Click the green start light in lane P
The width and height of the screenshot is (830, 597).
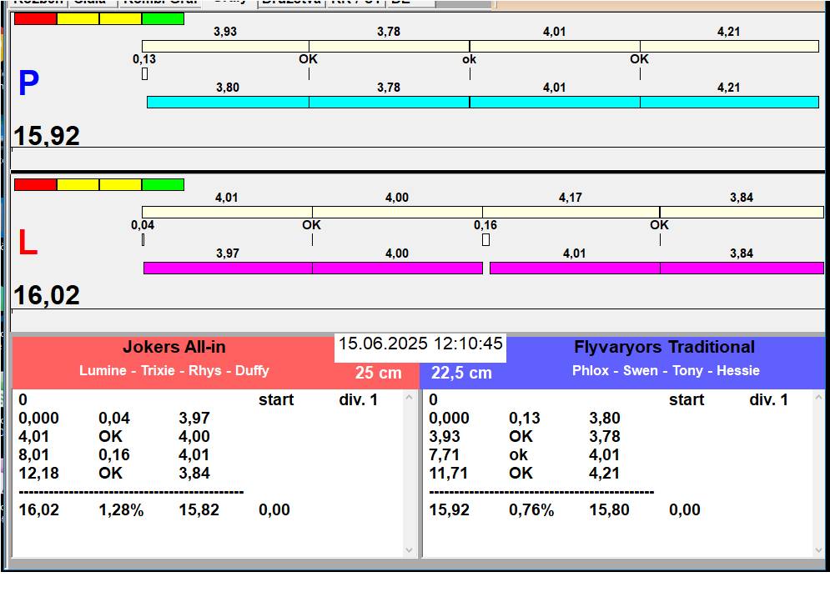click(x=163, y=18)
